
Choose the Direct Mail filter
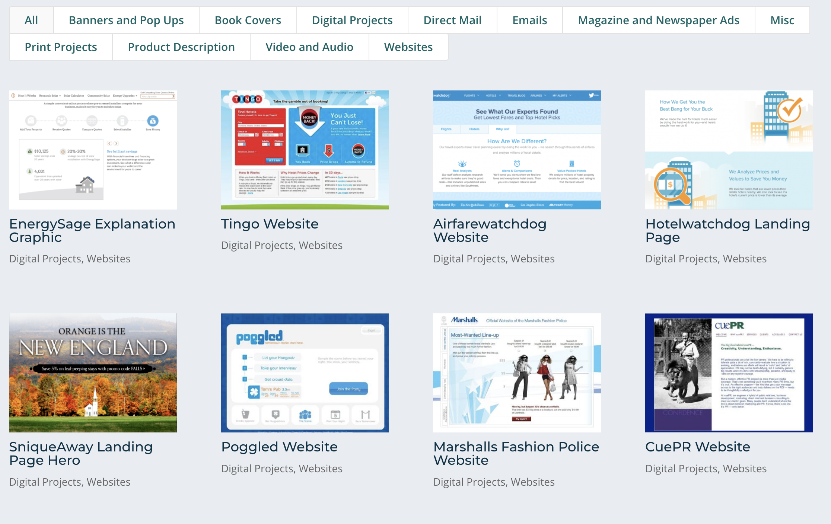(452, 20)
